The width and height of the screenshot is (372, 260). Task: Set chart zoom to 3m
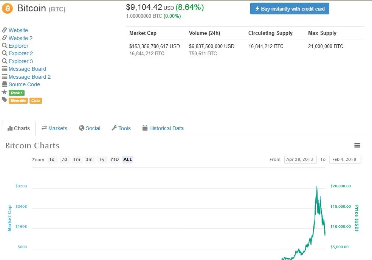89,159
